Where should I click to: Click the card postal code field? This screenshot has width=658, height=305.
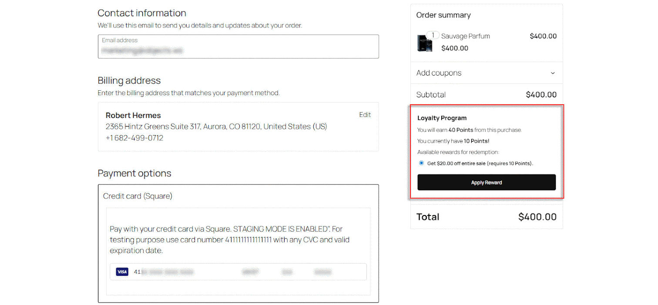click(x=322, y=272)
